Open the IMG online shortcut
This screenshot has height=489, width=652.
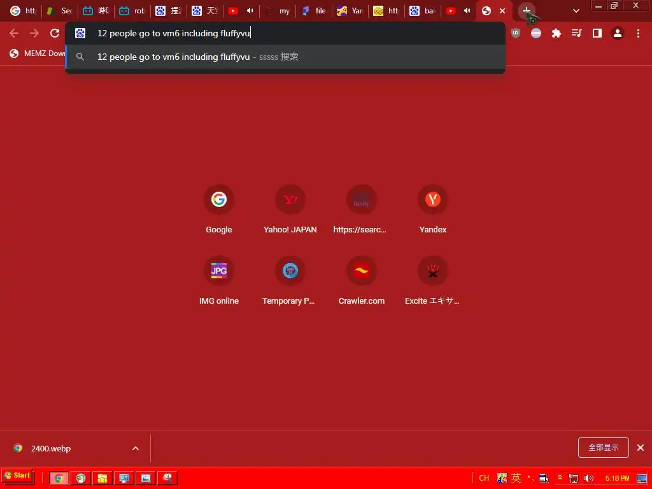tap(219, 281)
